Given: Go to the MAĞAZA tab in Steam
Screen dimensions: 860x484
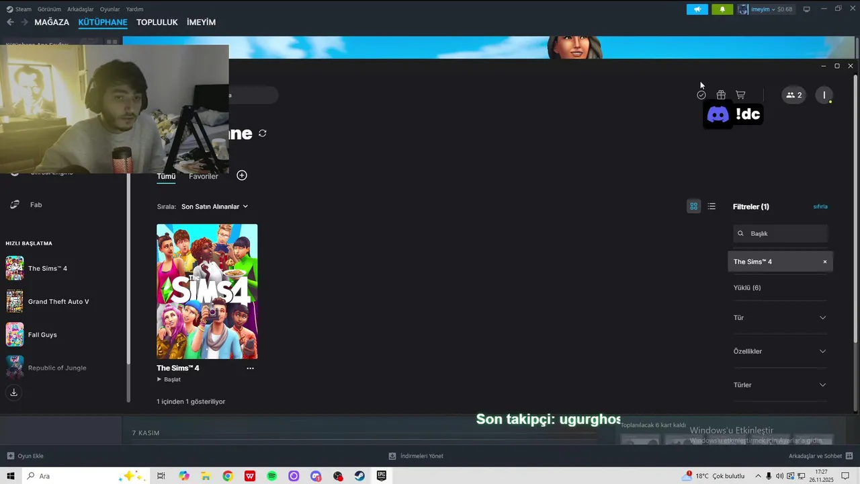Looking at the screenshot, I should tap(52, 22).
